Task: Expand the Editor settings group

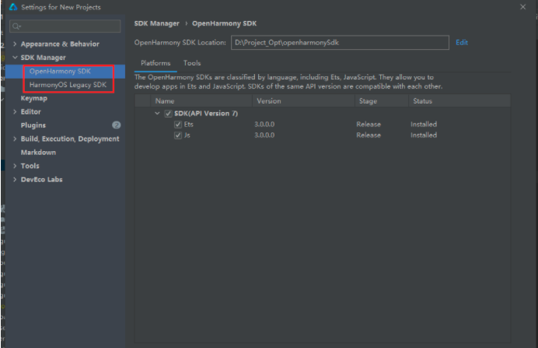Action: [x=15, y=111]
